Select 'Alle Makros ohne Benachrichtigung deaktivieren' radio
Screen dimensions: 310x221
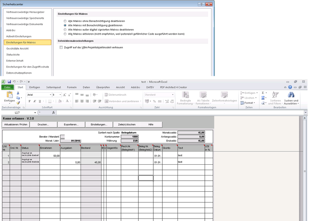(65, 21)
